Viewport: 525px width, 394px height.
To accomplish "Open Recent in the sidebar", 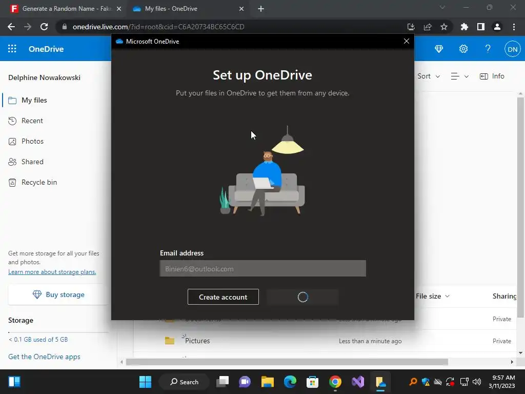I will pyautogui.click(x=32, y=121).
